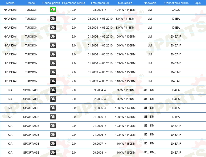Image resolution: width=206 pixels, height=157 pixels.
Task: Select the '09.2008 ->' production date cell
Action: pyautogui.click(x=100, y=153)
